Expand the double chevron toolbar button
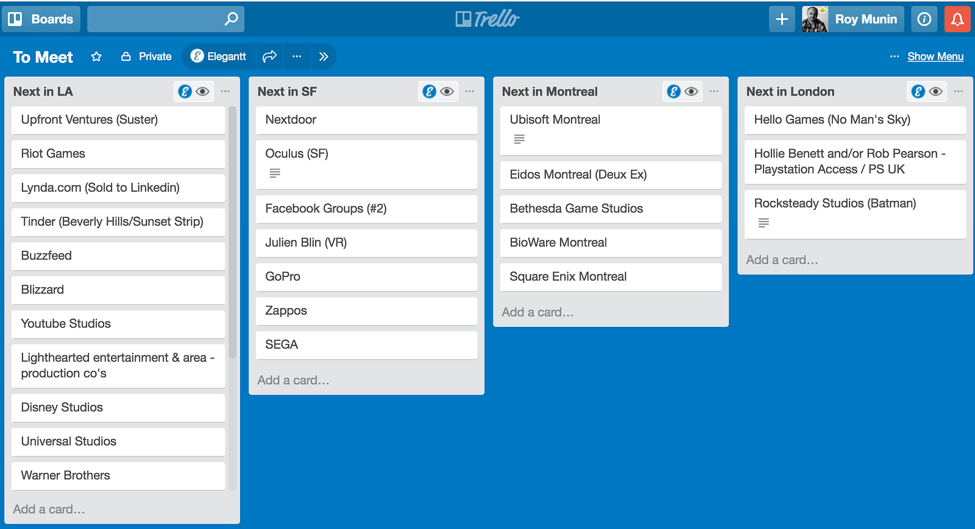Image resolution: width=975 pixels, height=529 pixels. click(x=324, y=57)
